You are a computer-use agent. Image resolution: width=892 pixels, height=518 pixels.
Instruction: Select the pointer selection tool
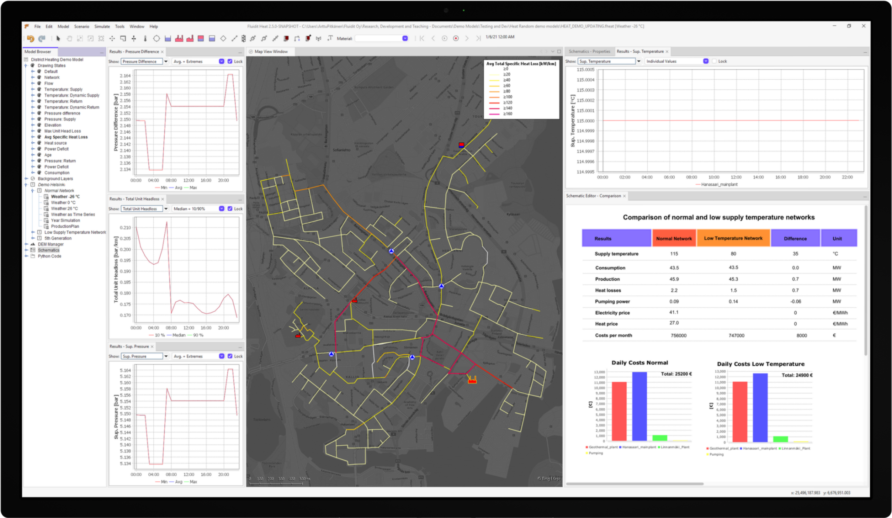tap(58, 38)
